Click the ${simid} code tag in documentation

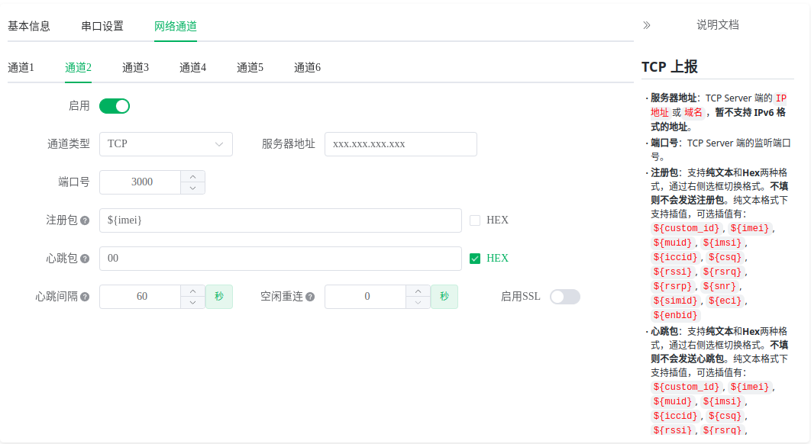[x=676, y=301]
